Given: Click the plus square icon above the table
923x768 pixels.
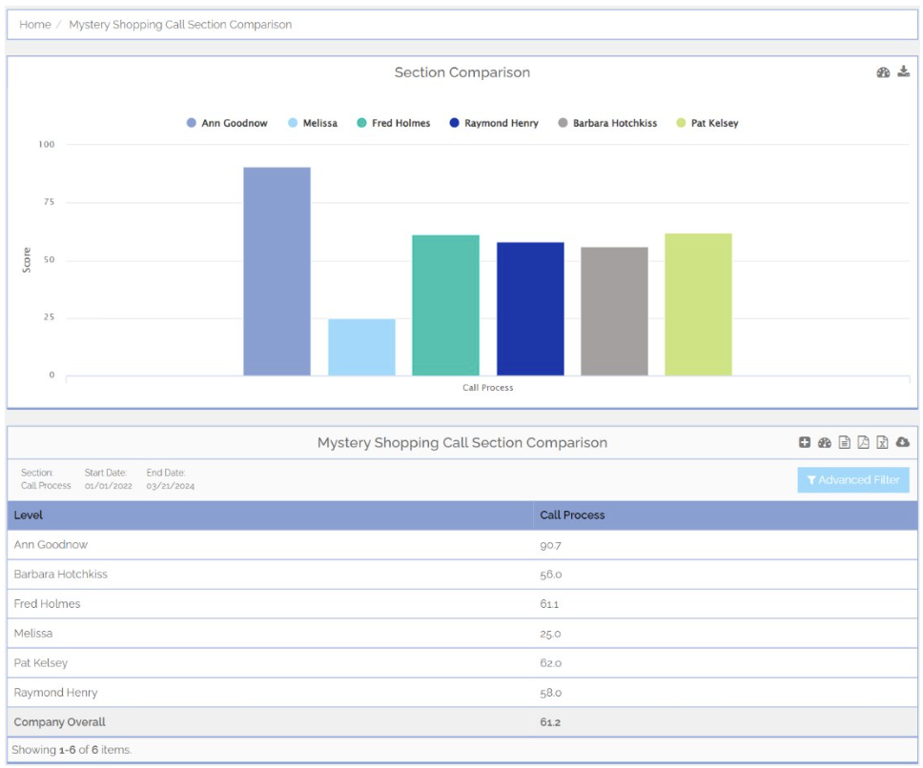Looking at the screenshot, I should [805, 442].
